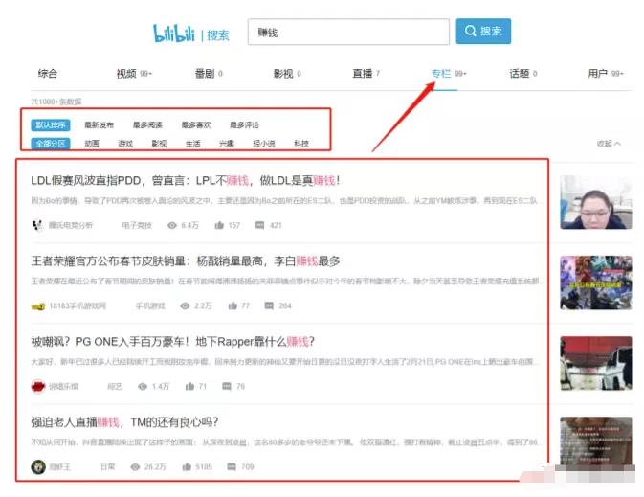
Task: Open author avatar of LDL假赛风波 article
Action: coord(37,225)
